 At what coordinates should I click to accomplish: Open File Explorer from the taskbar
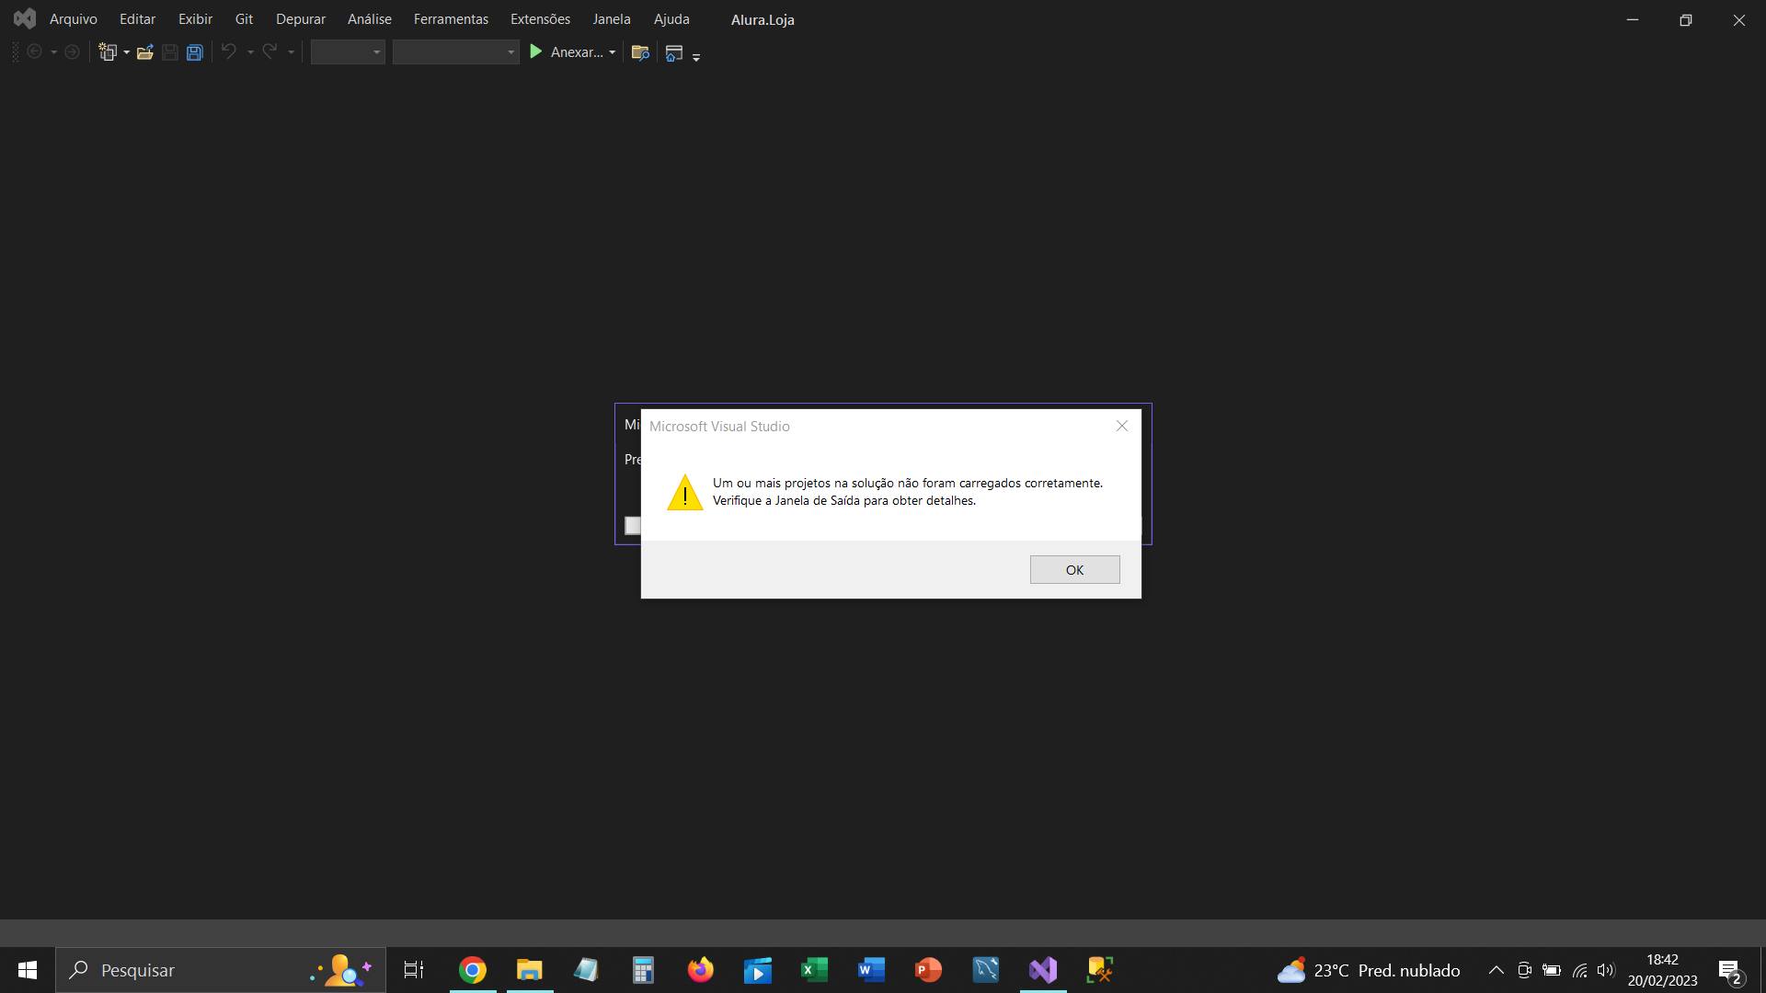pyautogui.click(x=530, y=970)
